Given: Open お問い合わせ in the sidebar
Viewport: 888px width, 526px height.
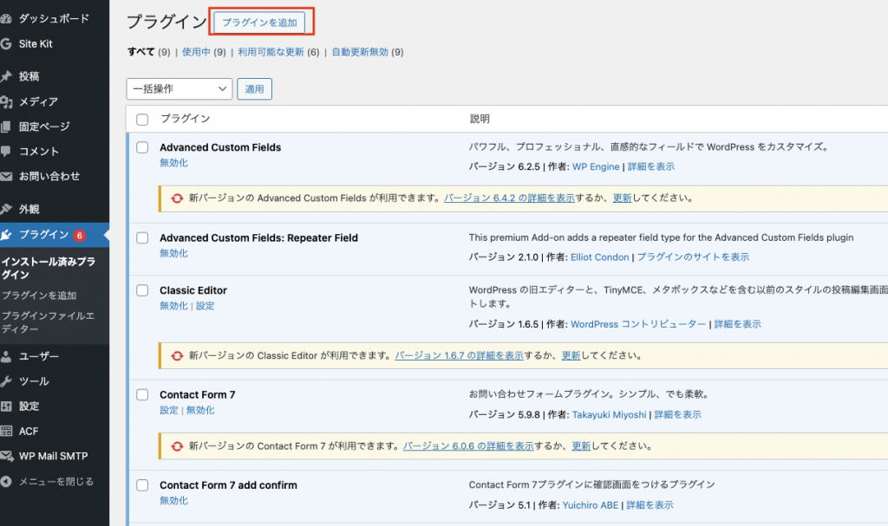Looking at the screenshot, I should point(49,176).
